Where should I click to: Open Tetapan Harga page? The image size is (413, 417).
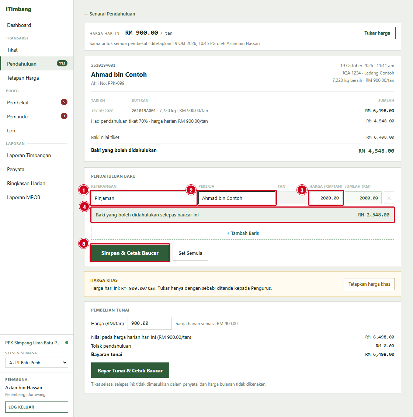click(37, 78)
